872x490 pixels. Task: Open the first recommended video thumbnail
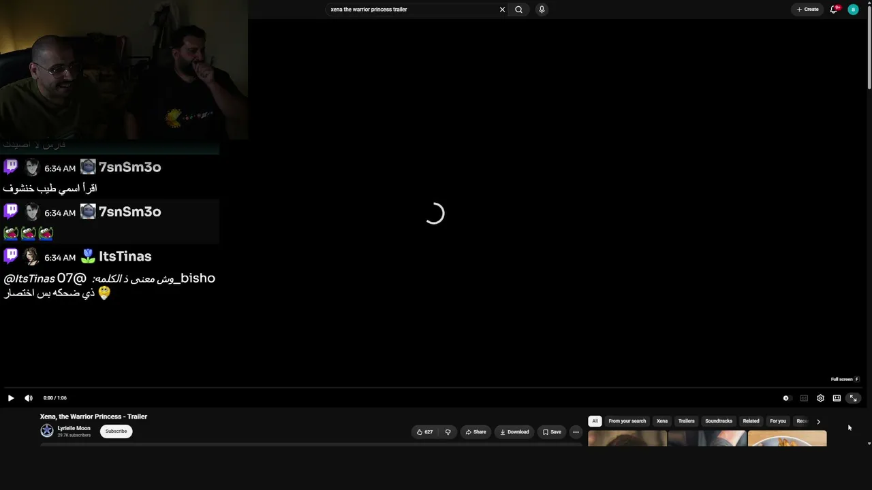pos(627,439)
